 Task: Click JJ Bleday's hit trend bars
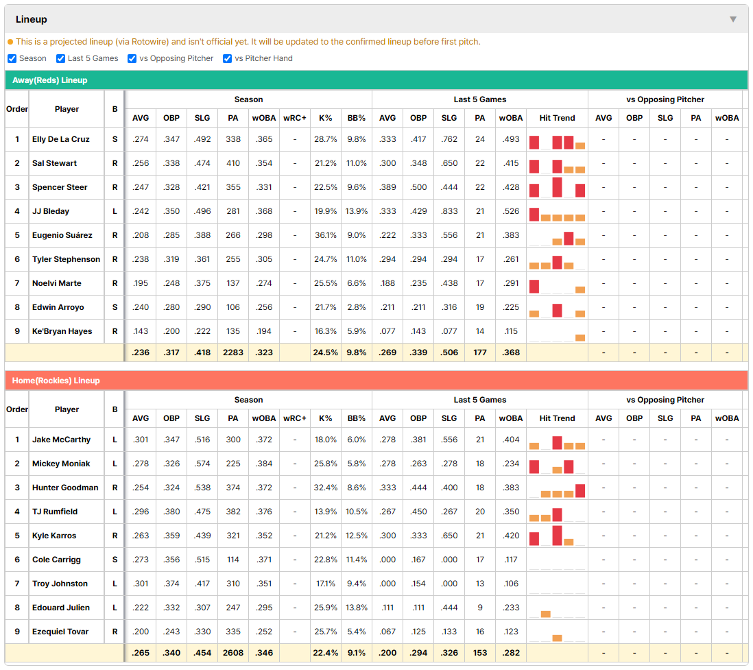(x=557, y=214)
